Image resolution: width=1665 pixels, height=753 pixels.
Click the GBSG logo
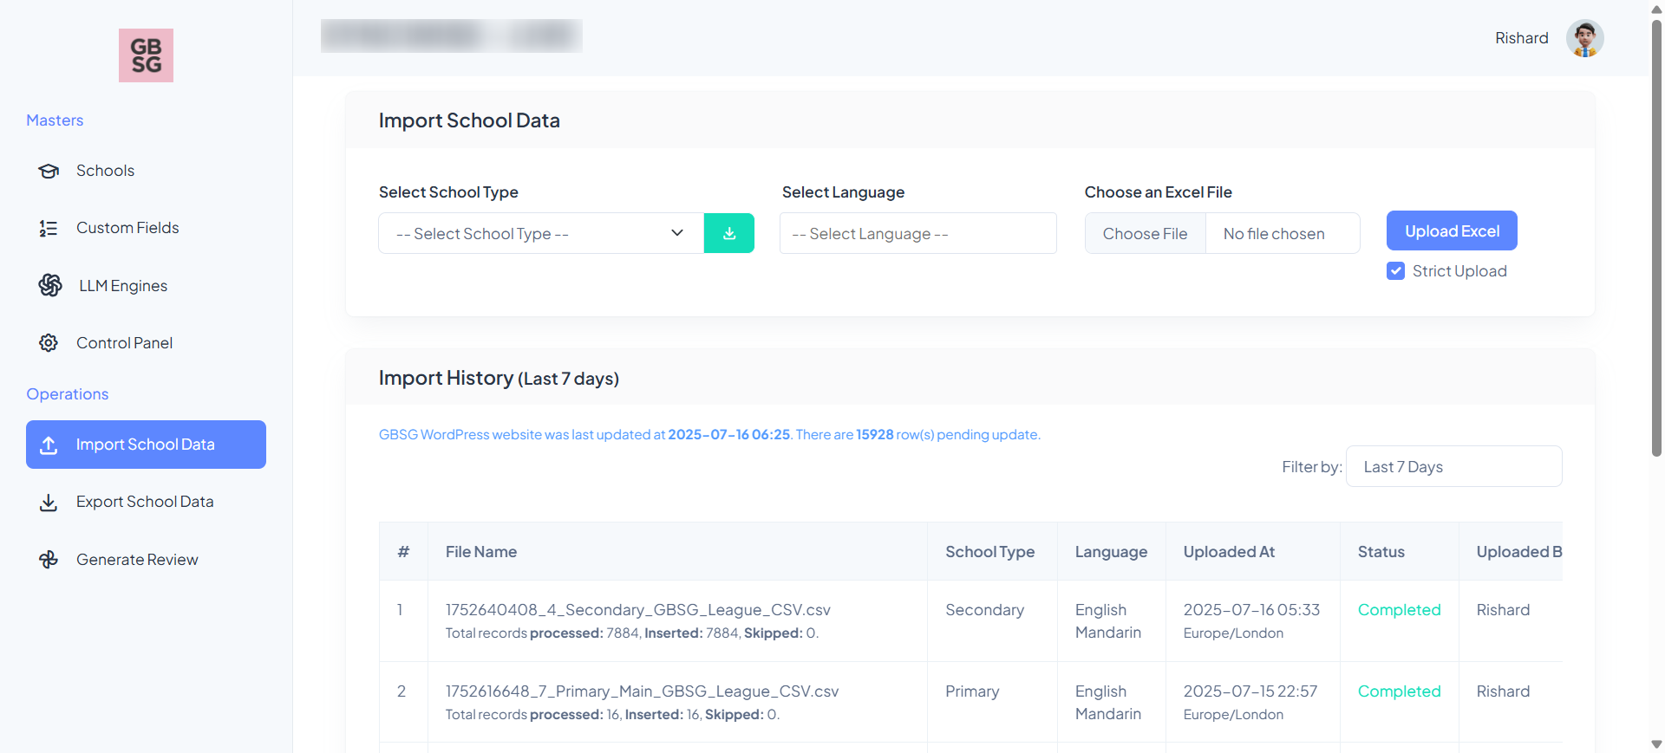tap(146, 55)
